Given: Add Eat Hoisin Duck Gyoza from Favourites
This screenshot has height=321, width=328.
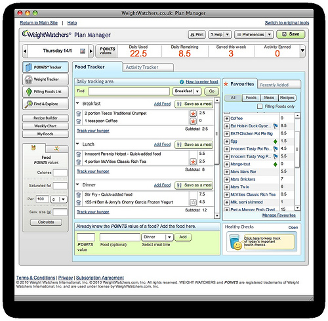Looking at the screenshot, I should [x=227, y=126].
